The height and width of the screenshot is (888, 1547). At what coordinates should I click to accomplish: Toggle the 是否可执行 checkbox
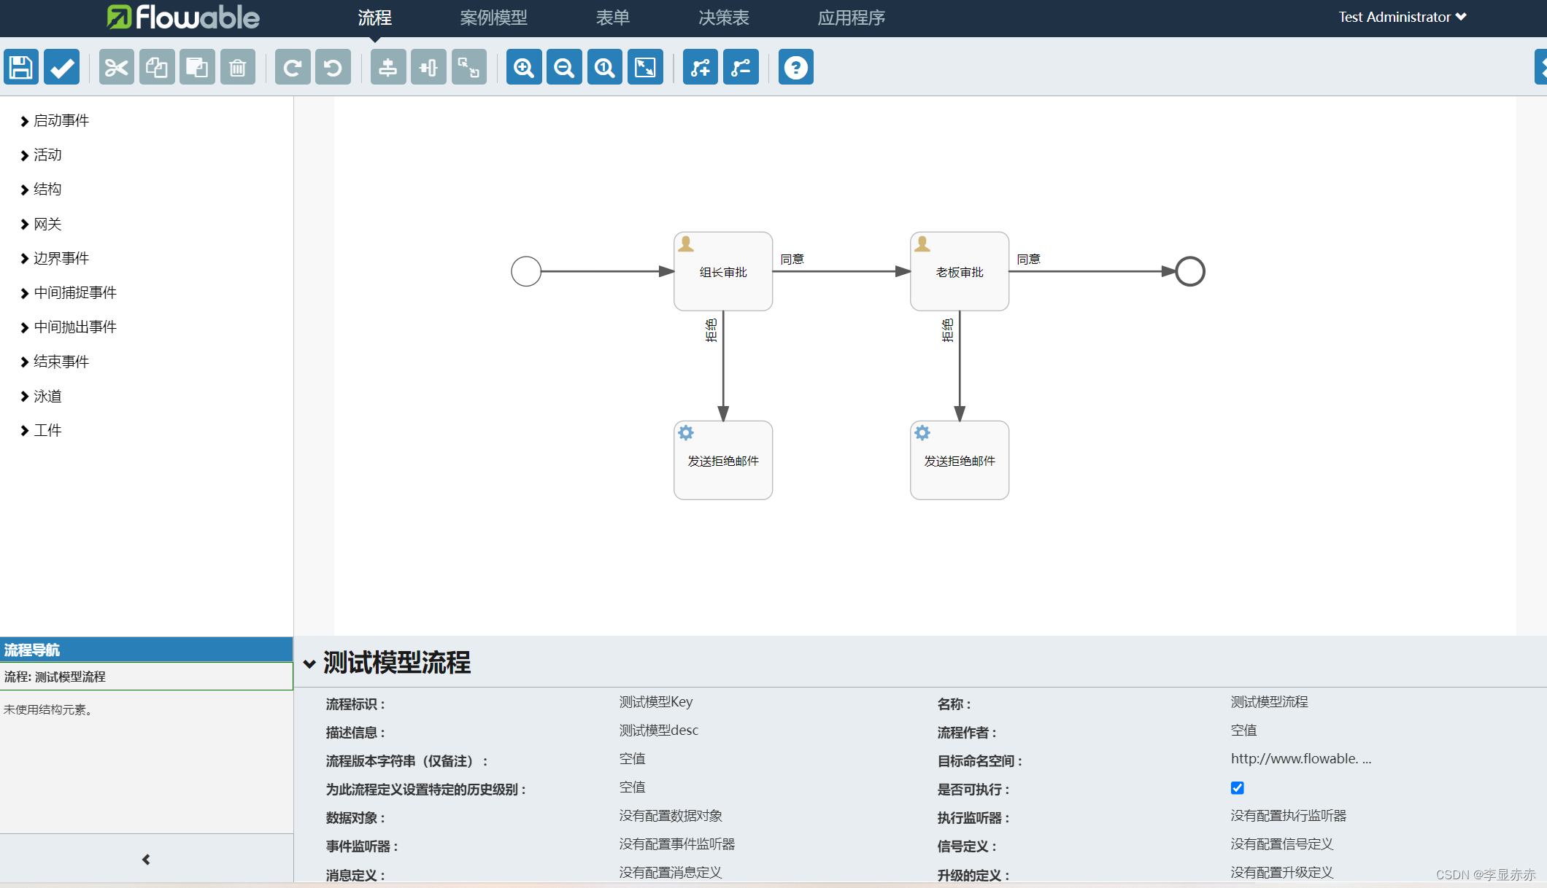click(1237, 787)
